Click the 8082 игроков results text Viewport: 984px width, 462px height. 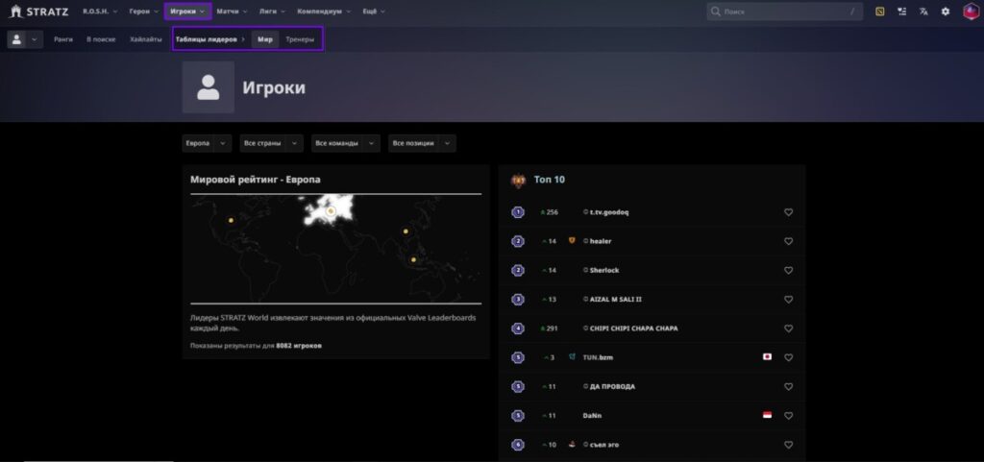click(299, 346)
